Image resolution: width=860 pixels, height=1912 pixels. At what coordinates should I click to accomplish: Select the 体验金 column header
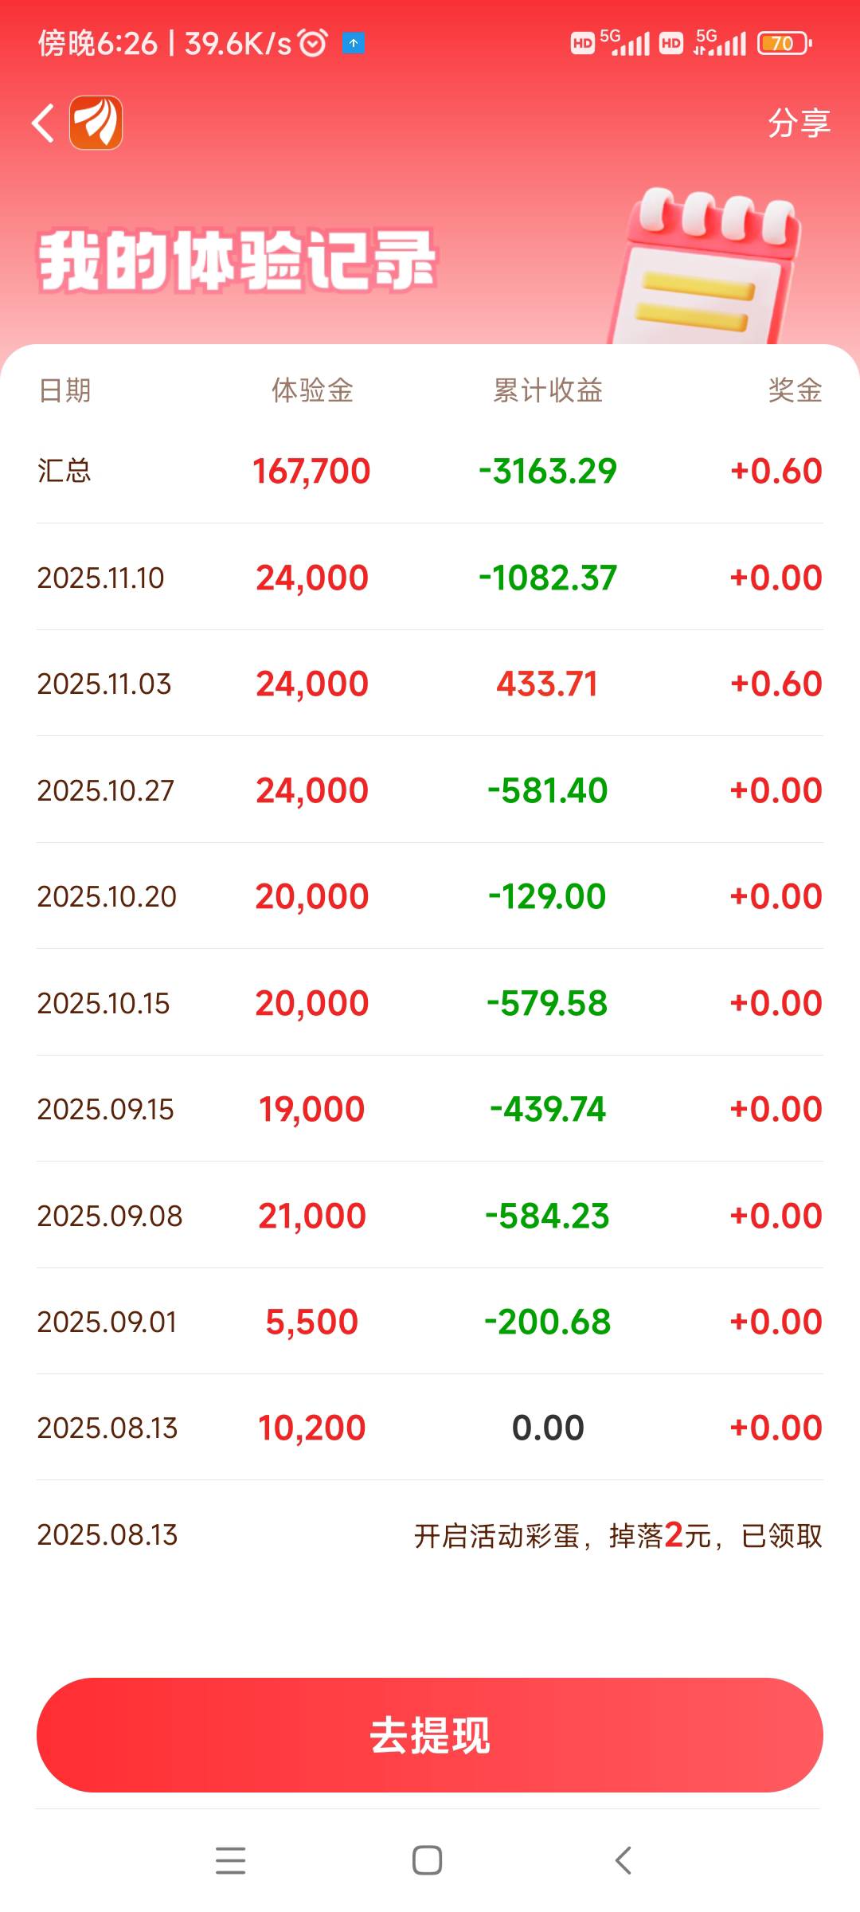312,390
